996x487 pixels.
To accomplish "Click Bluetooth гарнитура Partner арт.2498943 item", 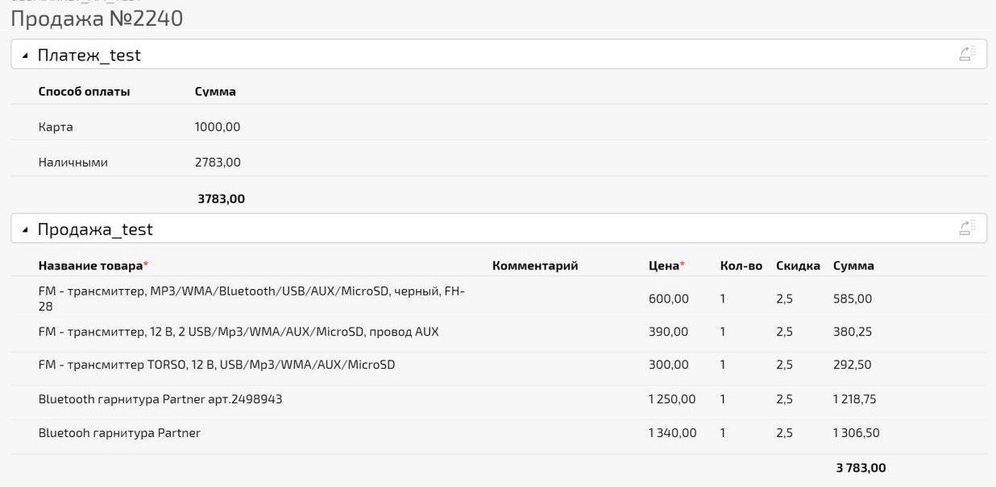I will coord(160,399).
